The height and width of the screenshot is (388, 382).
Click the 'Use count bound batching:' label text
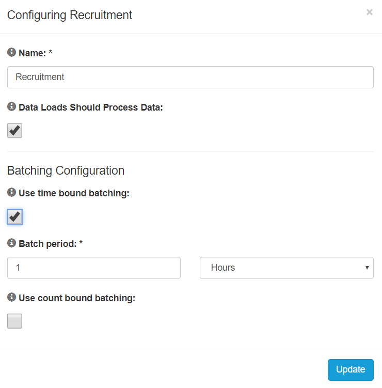[77, 298]
